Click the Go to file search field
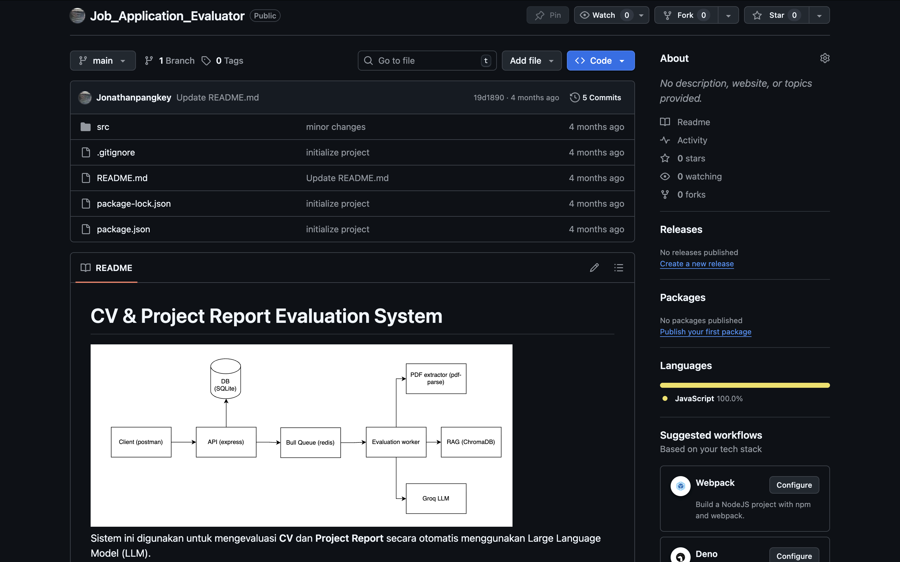 427,61
